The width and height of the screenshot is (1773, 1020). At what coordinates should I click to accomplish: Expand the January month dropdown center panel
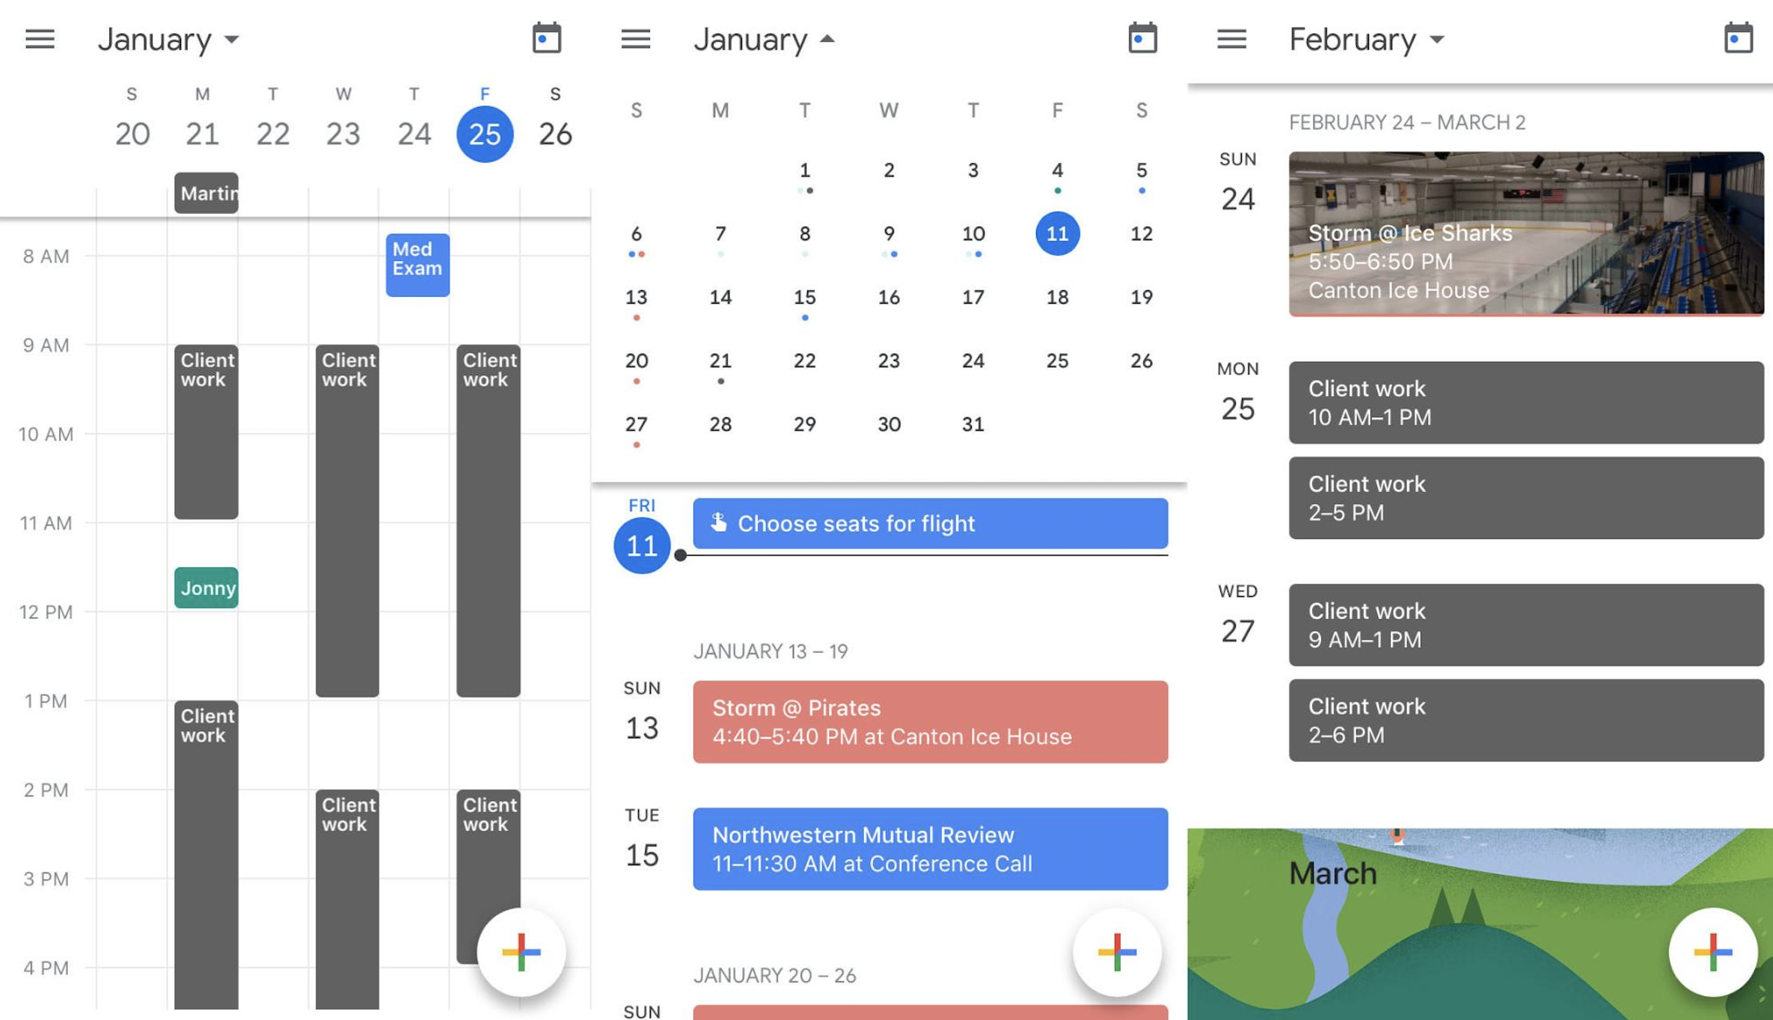pos(760,37)
